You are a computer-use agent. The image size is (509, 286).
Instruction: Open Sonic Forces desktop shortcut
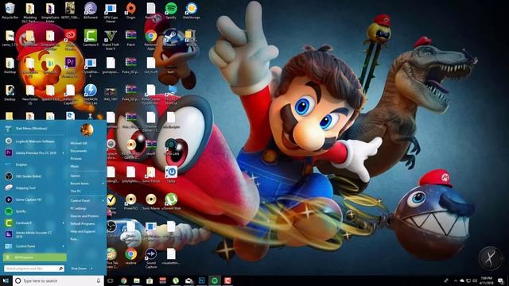pyautogui.click(x=151, y=175)
